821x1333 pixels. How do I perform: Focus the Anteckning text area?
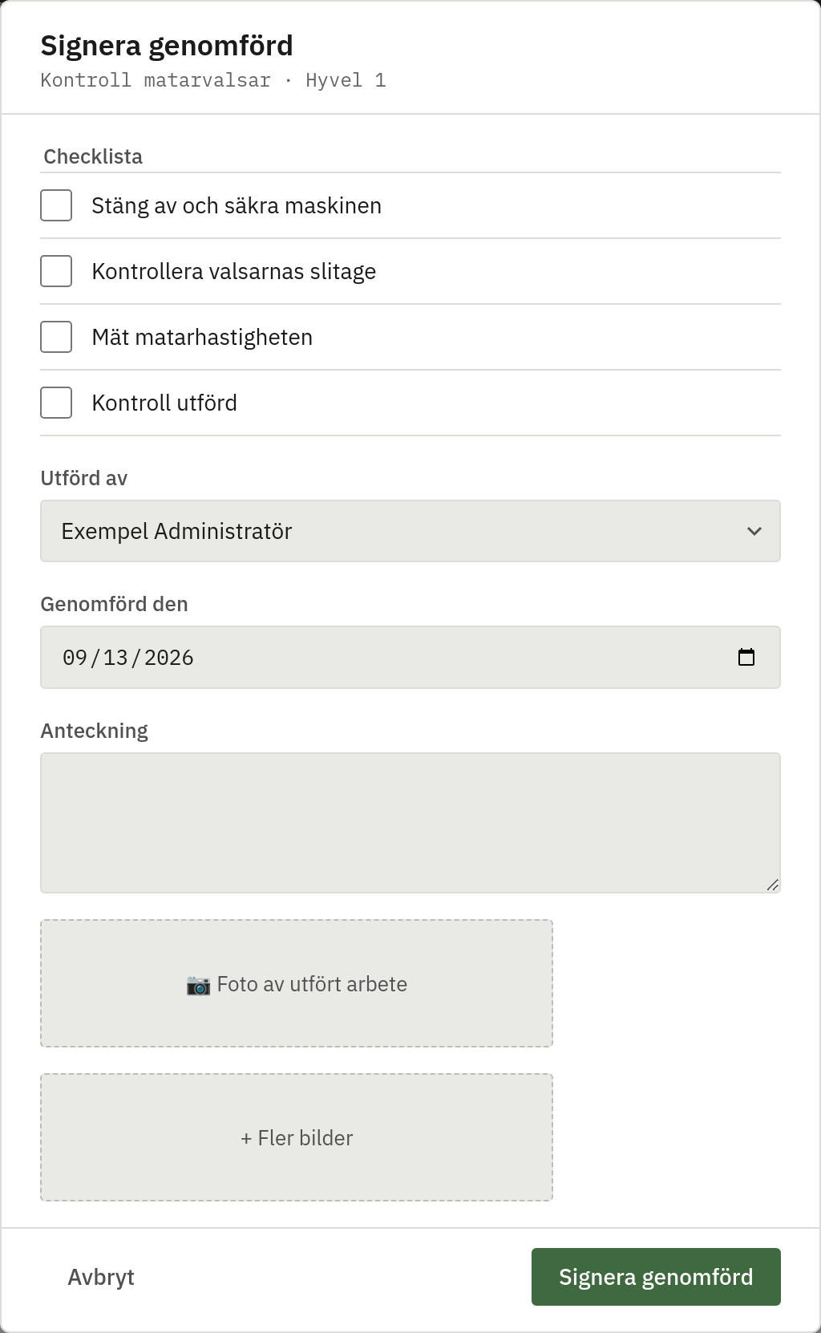(410, 823)
